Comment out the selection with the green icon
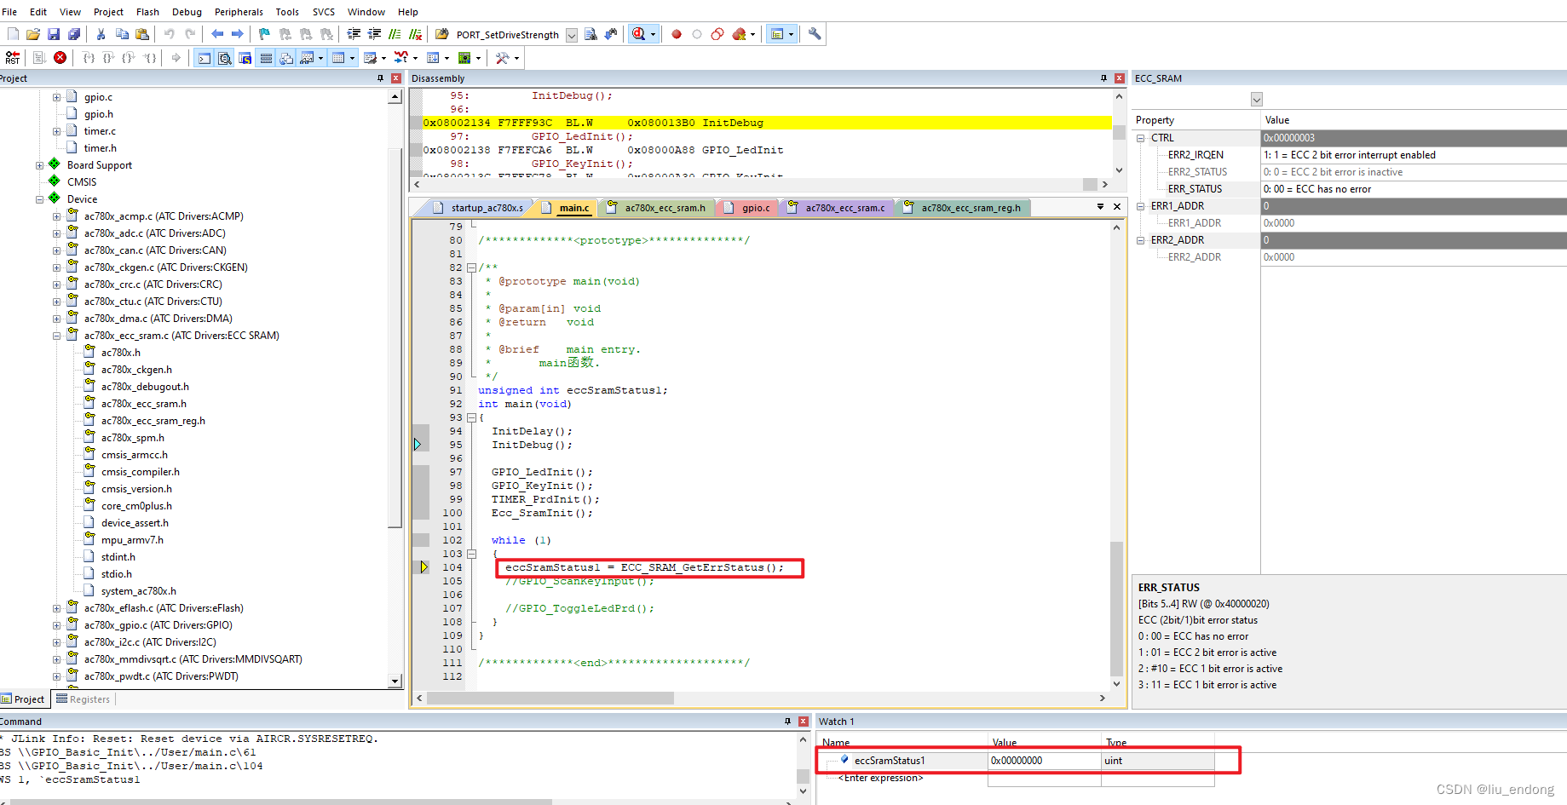This screenshot has height=805, width=1567. (395, 34)
